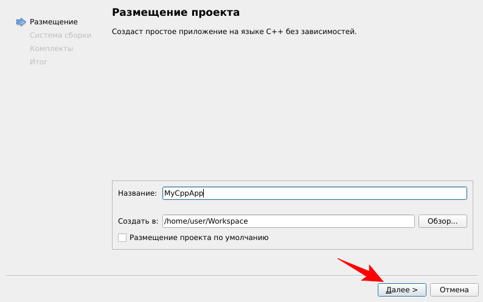
Task: Proceed with the Далее > button
Action: tap(401, 290)
